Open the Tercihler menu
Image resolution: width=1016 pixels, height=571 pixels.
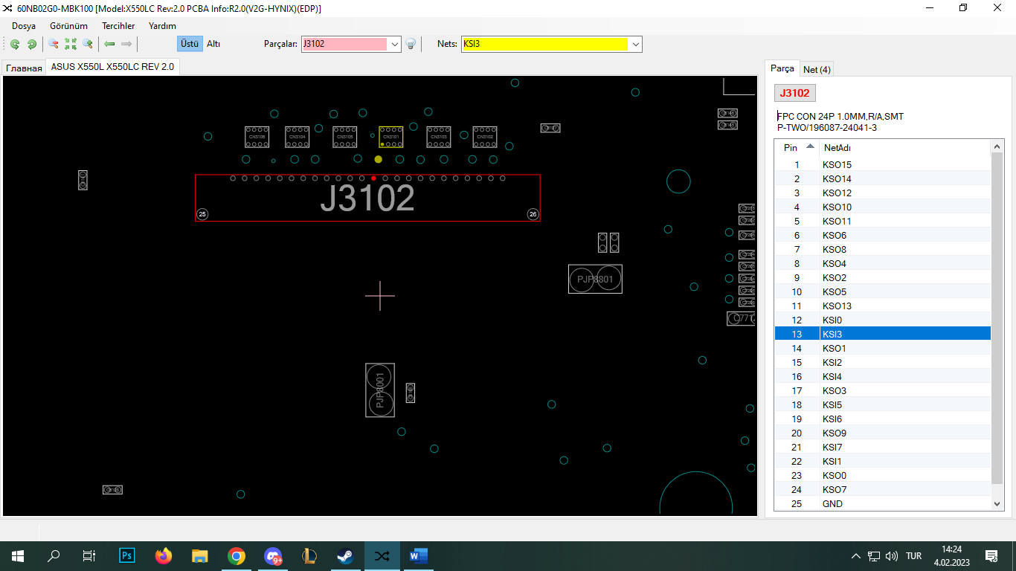click(118, 25)
